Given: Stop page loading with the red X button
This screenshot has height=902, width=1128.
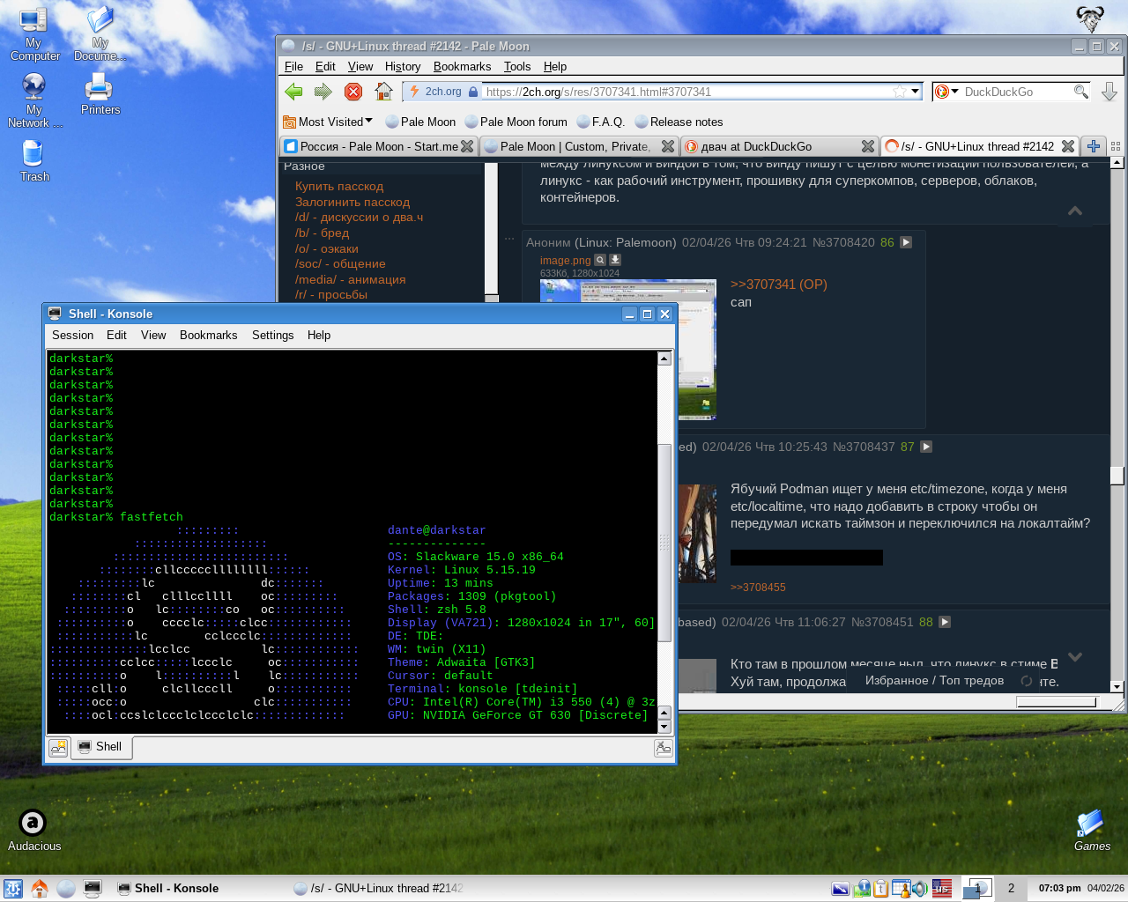Looking at the screenshot, I should coord(353,92).
